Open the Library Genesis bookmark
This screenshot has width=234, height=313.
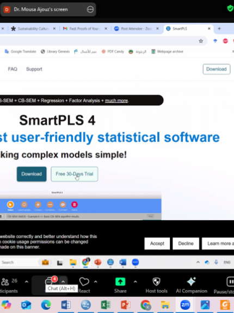click(x=56, y=51)
